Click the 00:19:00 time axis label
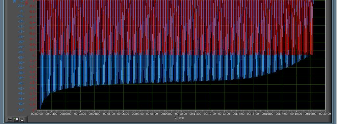 click(x=311, y=114)
